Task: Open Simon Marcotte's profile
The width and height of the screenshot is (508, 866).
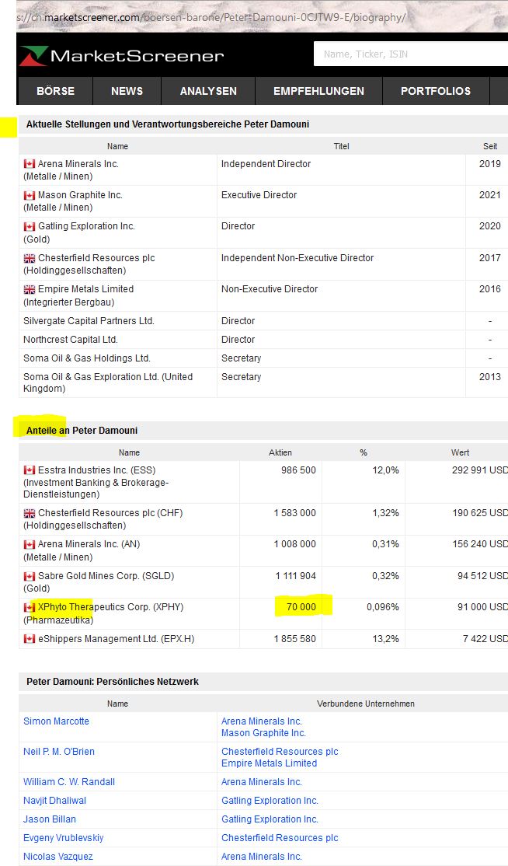Action: point(56,721)
